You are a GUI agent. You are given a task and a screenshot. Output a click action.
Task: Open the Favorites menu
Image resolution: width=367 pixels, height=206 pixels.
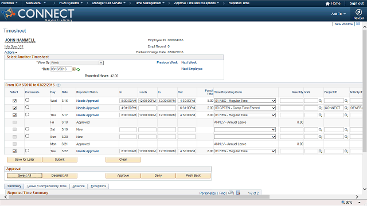tap(9, 3)
